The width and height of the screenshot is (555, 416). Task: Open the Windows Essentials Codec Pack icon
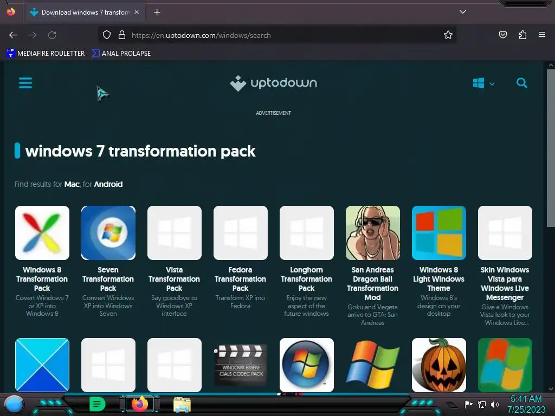tap(241, 365)
